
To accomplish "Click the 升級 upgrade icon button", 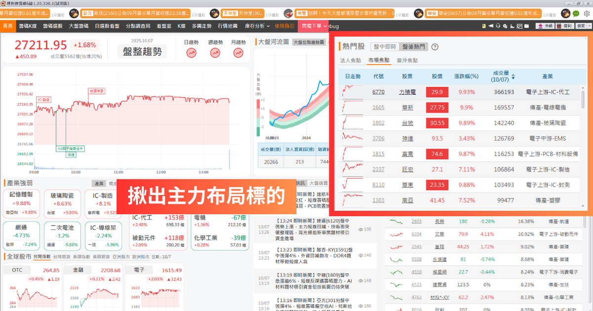I will pyautogui.click(x=546, y=26).
